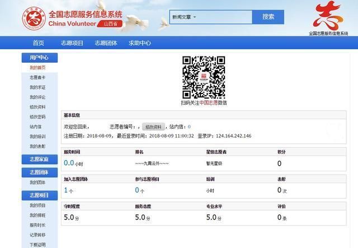This screenshot has height=248, width=358.
Task: Click the 服务态度 5.0 分 score
Action: point(143,217)
